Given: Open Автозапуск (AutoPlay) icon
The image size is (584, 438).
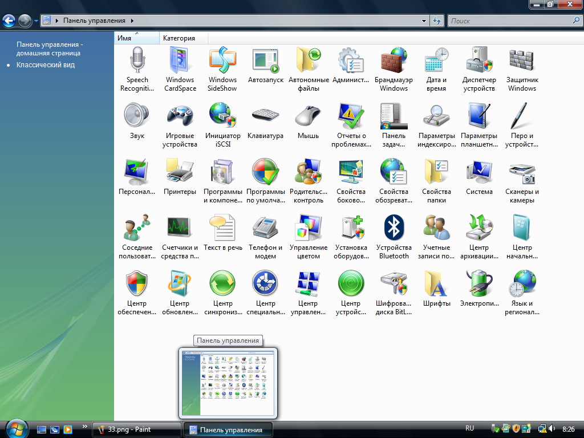Looking at the screenshot, I should click(x=266, y=60).
